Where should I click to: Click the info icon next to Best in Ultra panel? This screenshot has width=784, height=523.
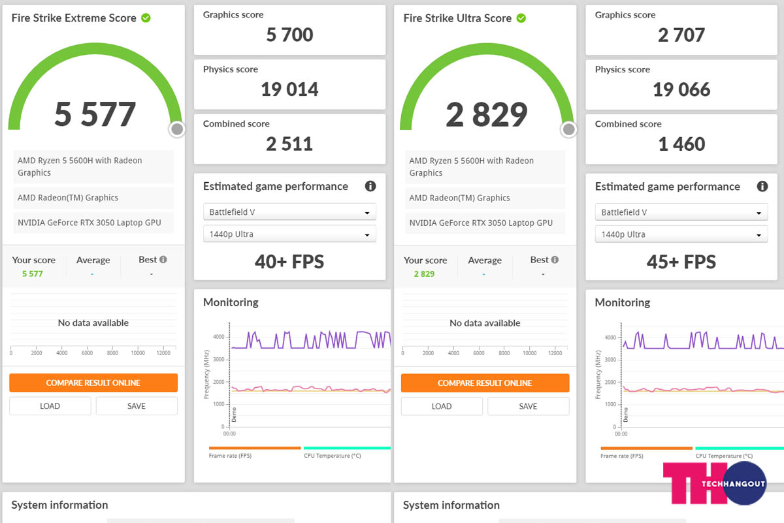coord(555,259)
